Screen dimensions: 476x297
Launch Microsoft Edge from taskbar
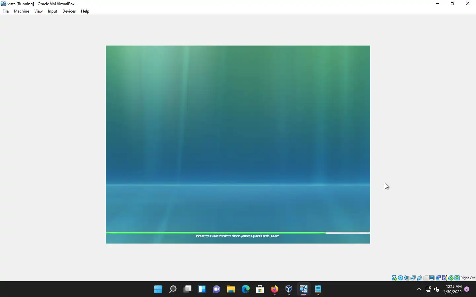tap(246, 289)
